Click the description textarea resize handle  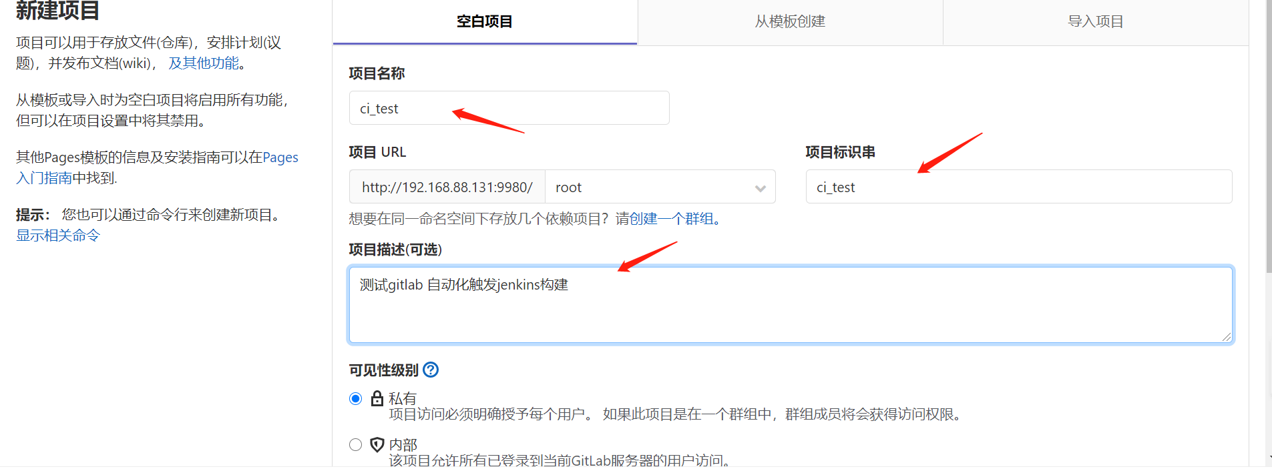1227,337
